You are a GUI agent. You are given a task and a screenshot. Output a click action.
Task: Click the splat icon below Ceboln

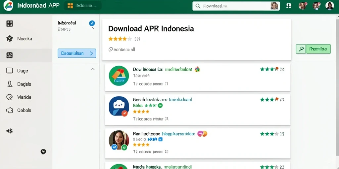10,131
